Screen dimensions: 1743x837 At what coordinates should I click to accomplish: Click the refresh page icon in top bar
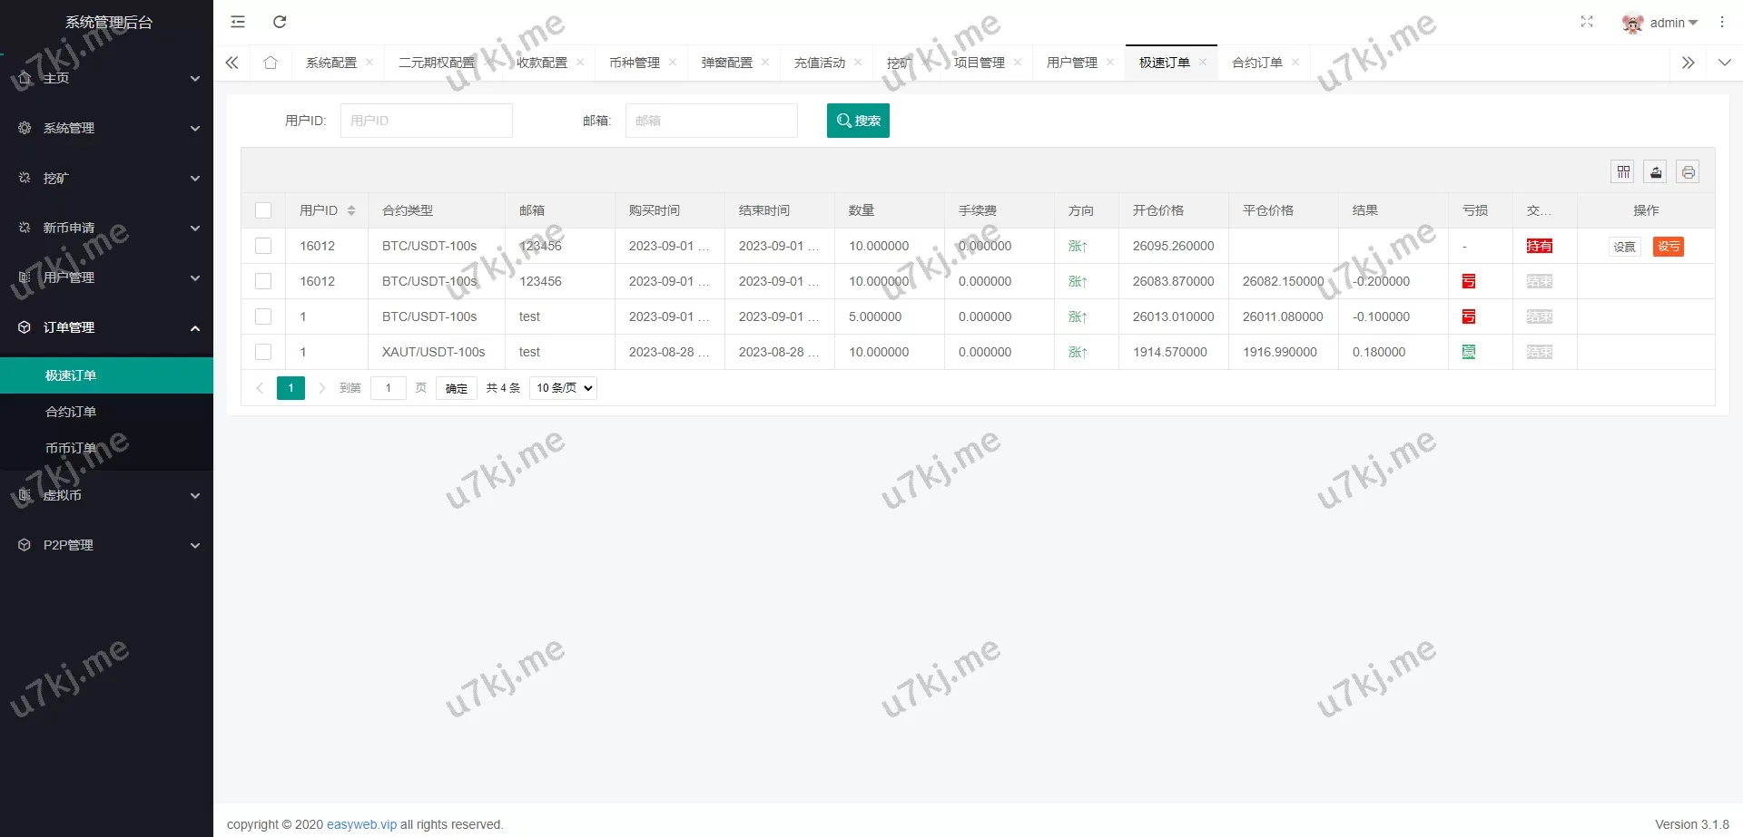(x=280, y=22)
